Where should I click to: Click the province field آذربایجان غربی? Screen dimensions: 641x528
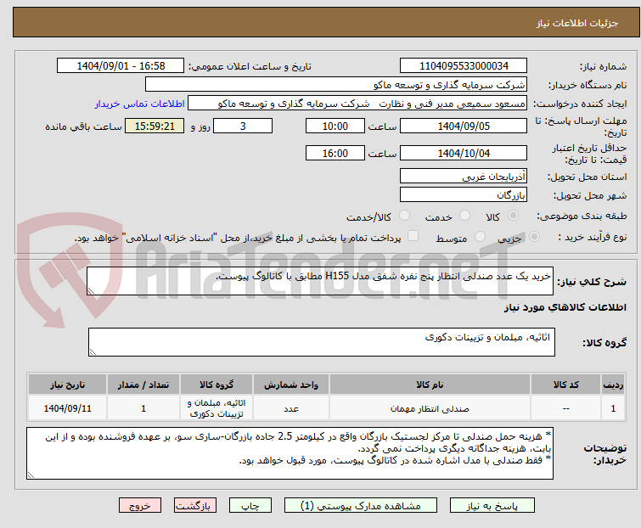[x=464, y=176]
